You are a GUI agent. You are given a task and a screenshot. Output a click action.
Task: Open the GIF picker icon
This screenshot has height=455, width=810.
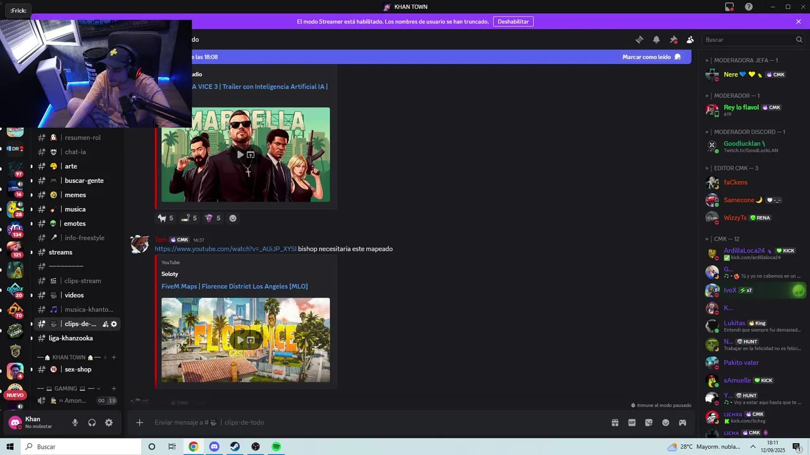(632, 423)
